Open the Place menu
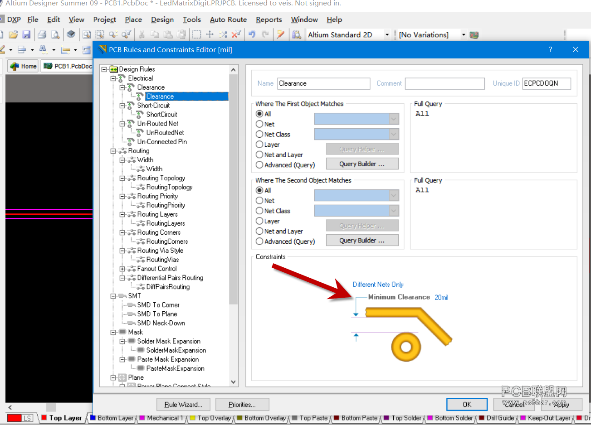Viewport: 591px width, 425px height. (x=133, y=19)
